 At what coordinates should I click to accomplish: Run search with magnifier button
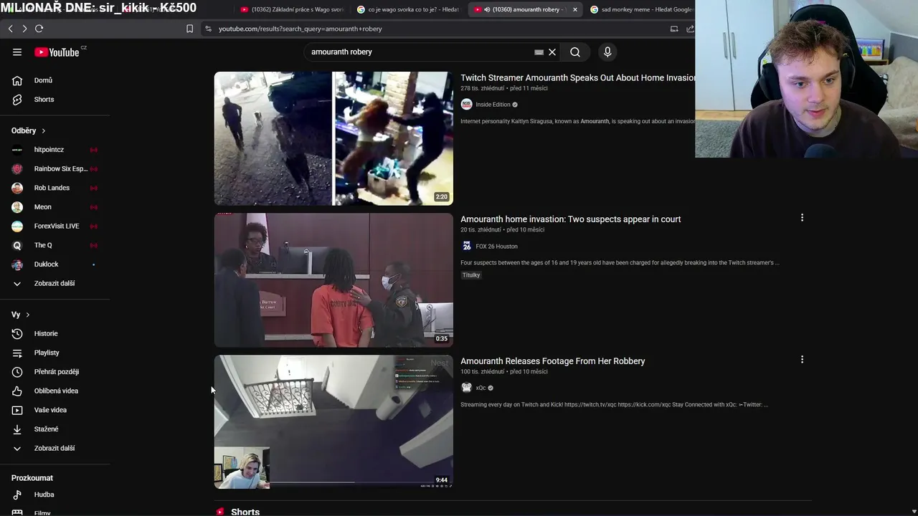pyautogui.click(x=575, y=52)
